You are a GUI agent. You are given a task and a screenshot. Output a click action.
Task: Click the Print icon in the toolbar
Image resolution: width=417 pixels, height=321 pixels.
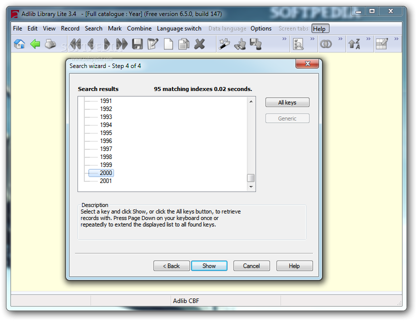pyautogui.click(x=50, y=44)
